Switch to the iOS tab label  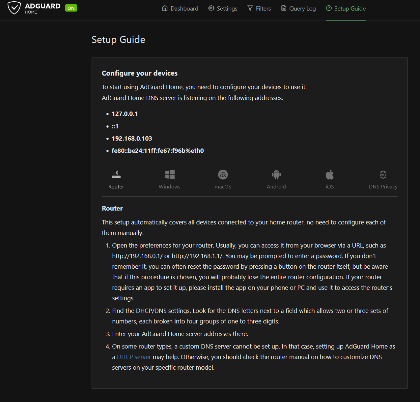coord(330,186)
